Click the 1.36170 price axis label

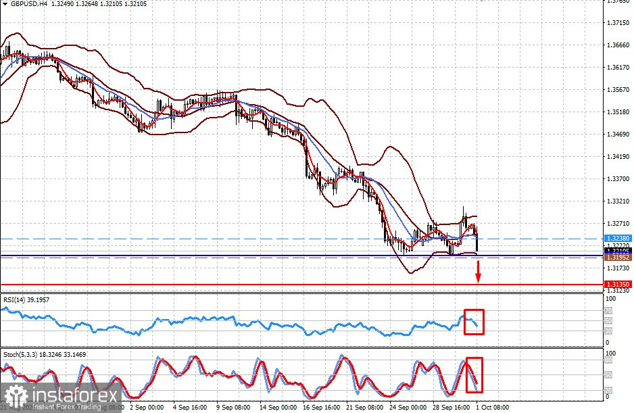[618, 68]
